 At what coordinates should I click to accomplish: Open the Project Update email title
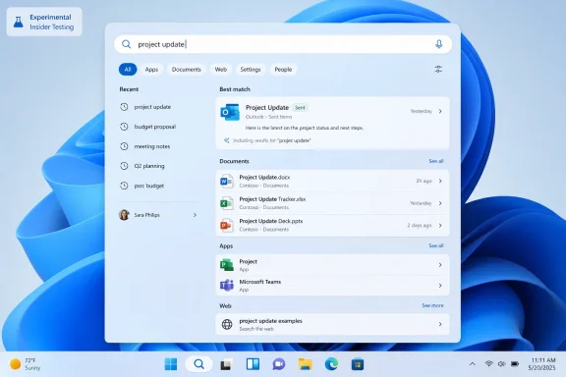[267, 108]
